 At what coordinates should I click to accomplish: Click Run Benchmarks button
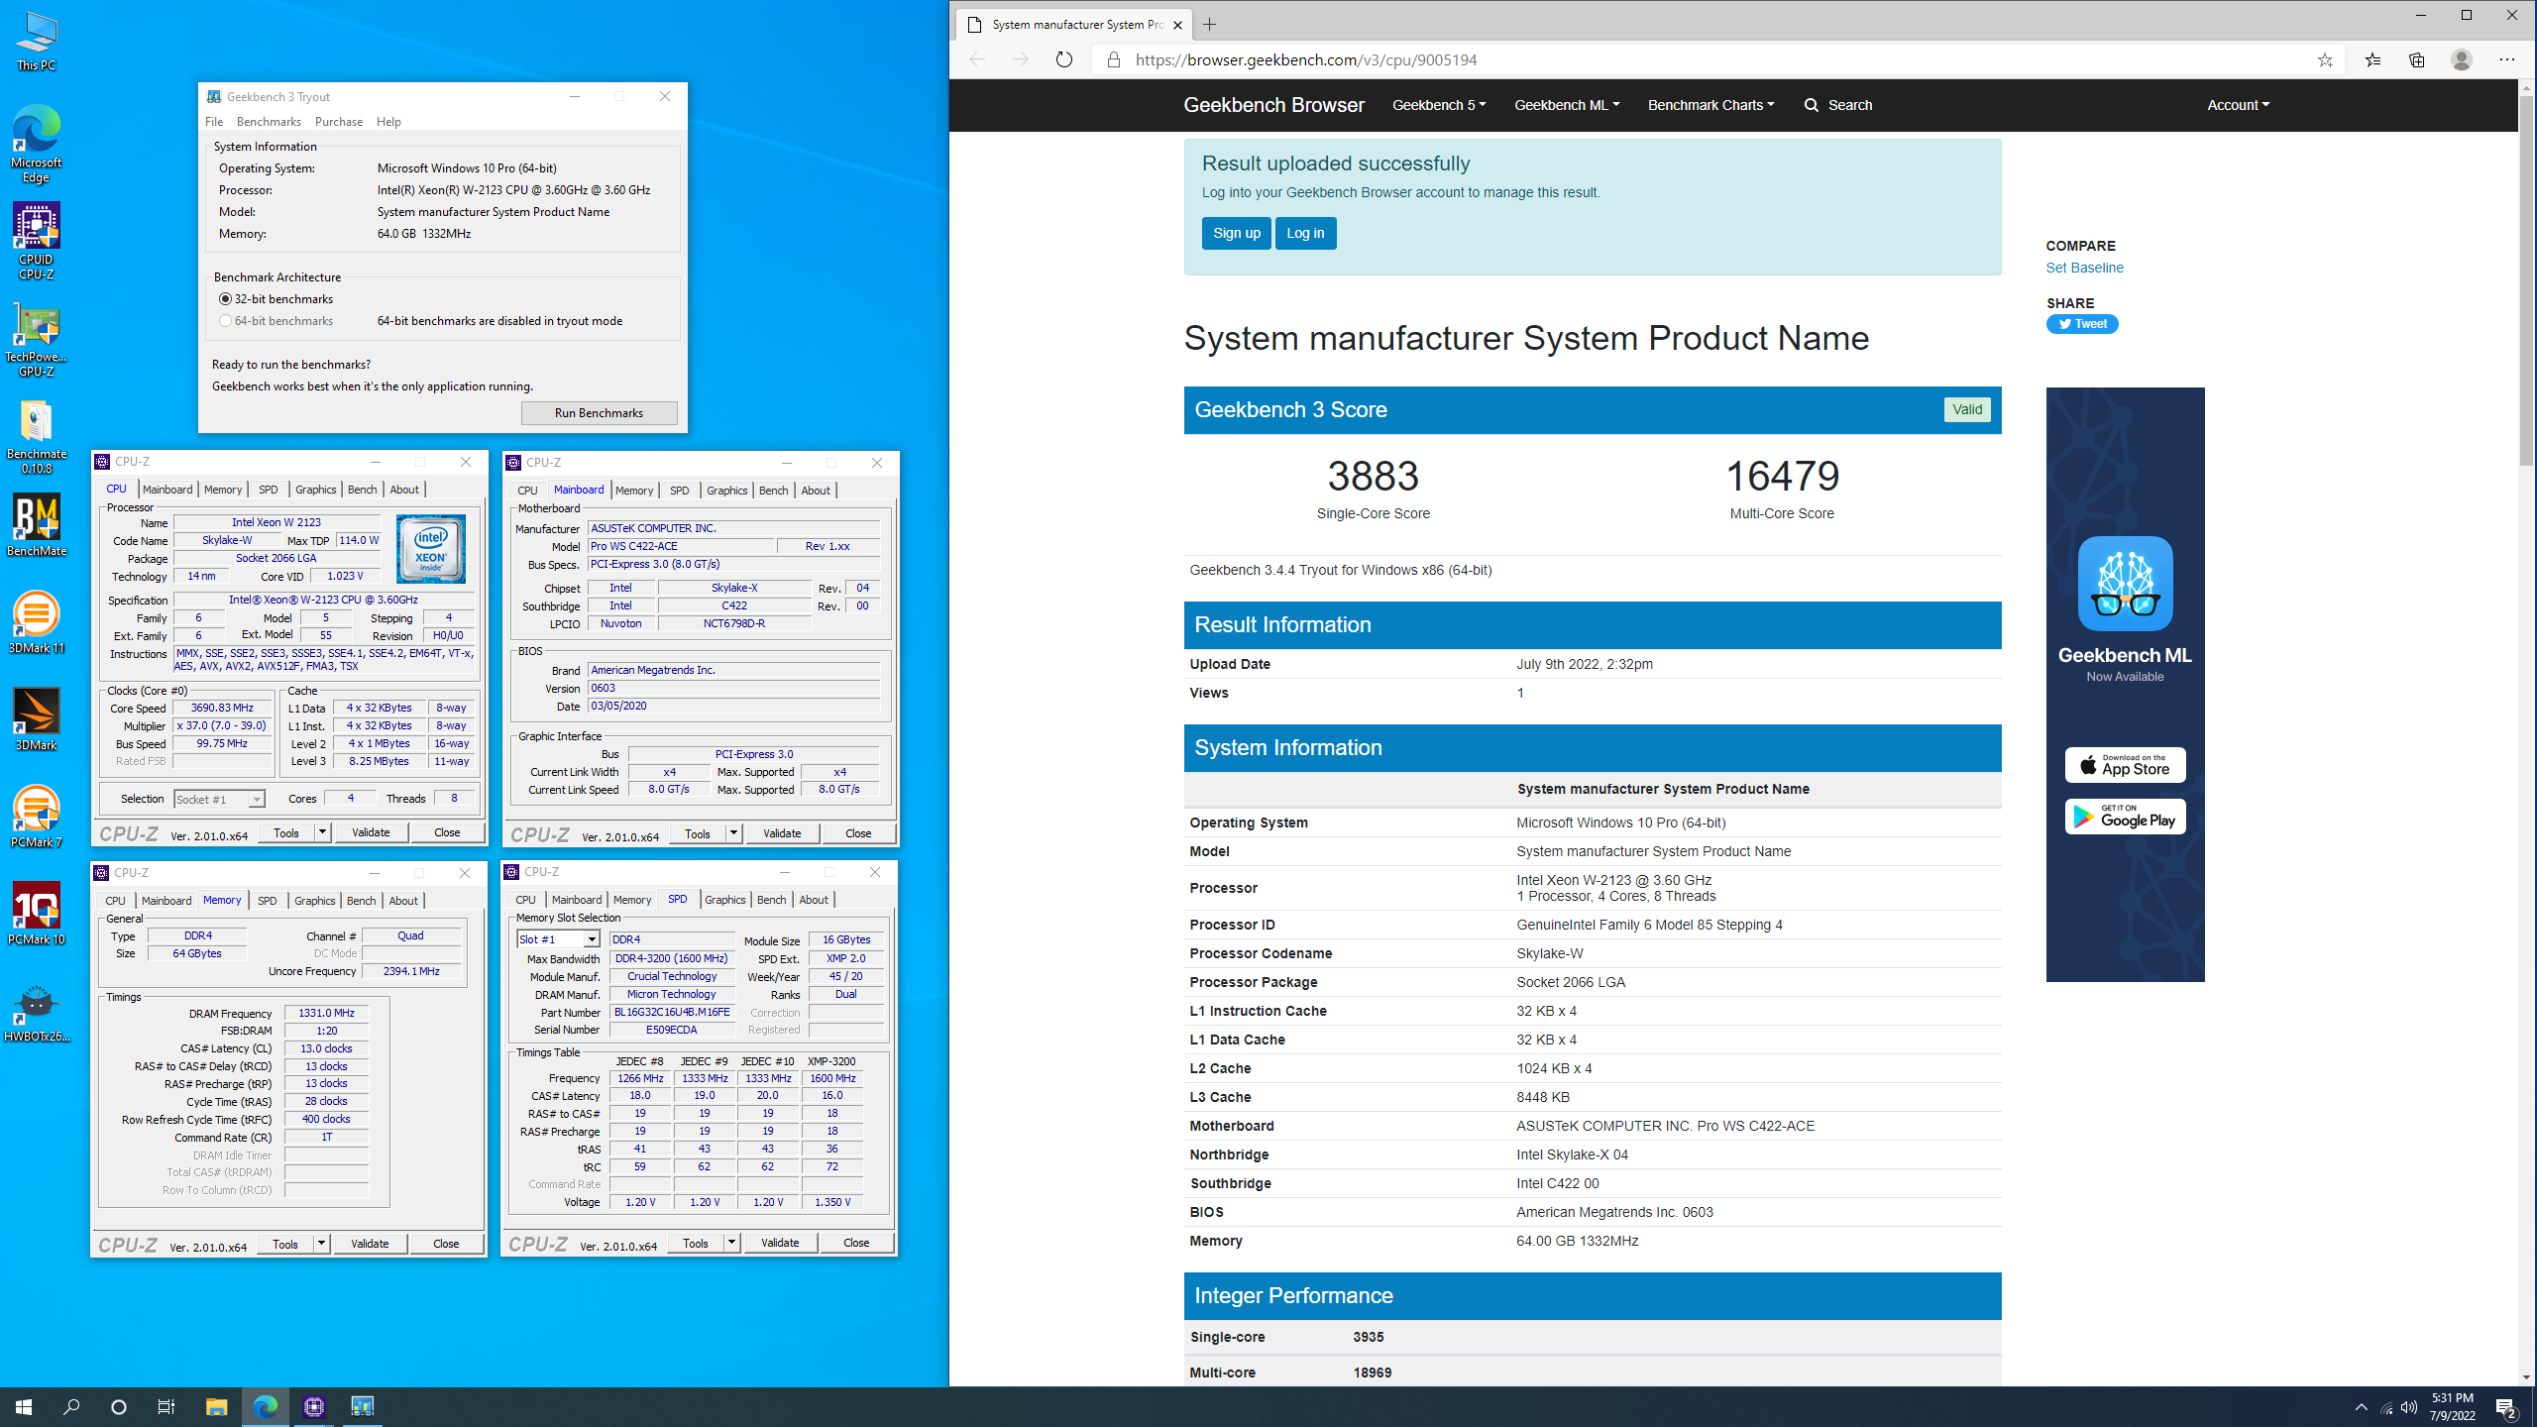(x=599, y=412)
